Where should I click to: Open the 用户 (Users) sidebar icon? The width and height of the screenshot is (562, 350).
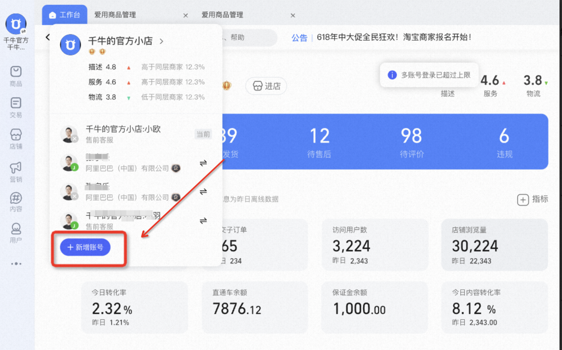point(16,233)
